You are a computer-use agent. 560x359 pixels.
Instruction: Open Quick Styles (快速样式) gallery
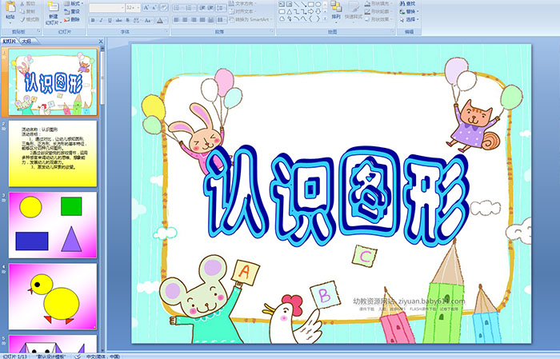point(354,12)
